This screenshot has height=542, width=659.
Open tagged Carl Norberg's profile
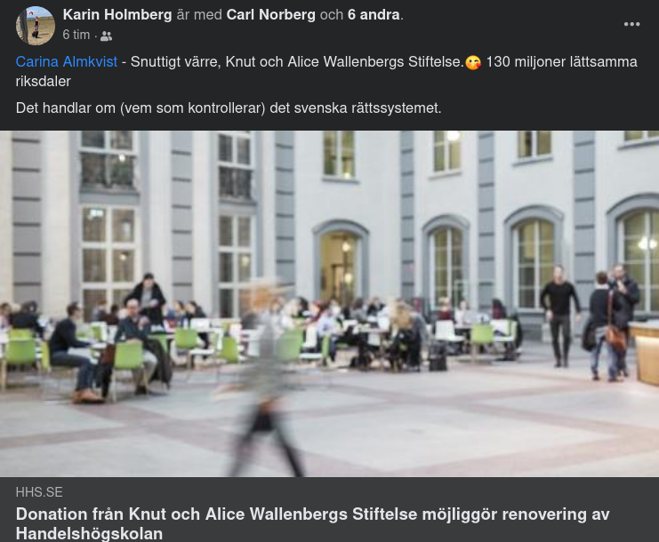pyautogui.click(x=270, y=15)
